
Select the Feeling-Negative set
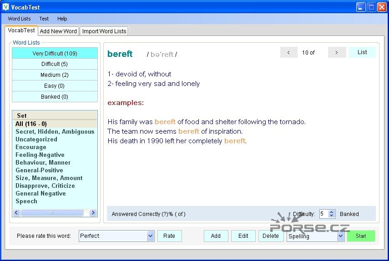pyautogui.click(x=40, y=155)
